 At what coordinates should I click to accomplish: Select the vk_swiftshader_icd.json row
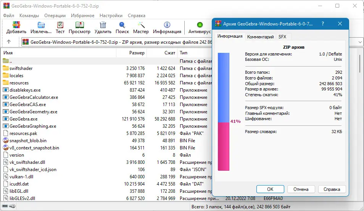[106, 169]
